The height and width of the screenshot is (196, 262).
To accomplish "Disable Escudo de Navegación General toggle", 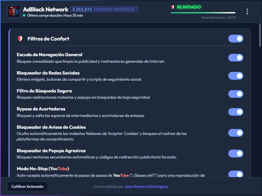I will pos(235,58).
